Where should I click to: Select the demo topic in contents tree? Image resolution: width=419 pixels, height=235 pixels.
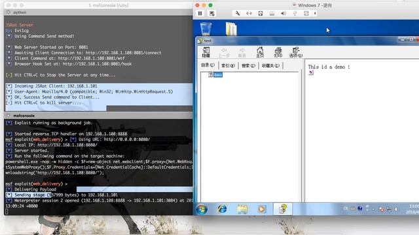(218, 75)
